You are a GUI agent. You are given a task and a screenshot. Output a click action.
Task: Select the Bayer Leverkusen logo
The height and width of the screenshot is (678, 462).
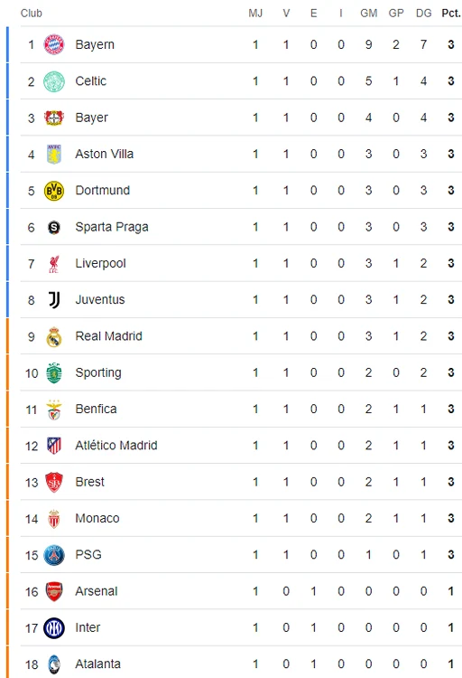[54, 118]
